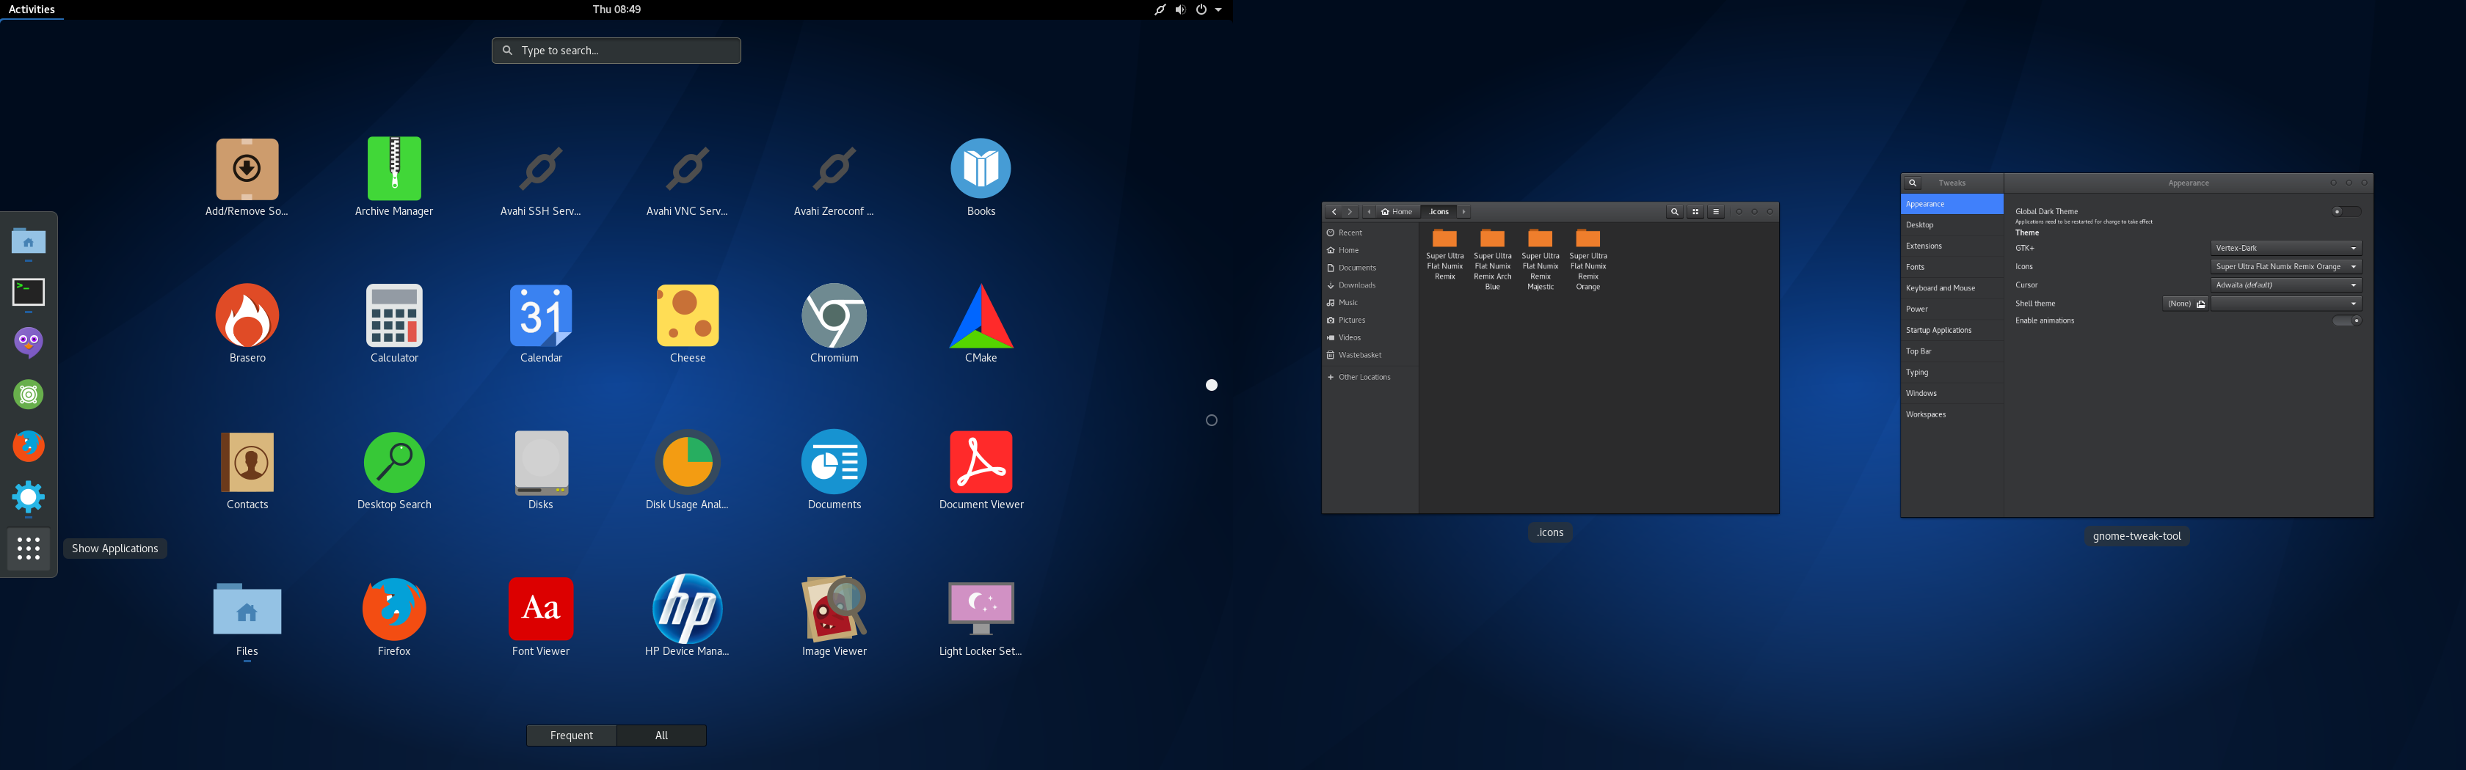The image size is (2466, 770).
Task: Select Fonts in Tweaks sidebar
Action: pos(1951,267)
